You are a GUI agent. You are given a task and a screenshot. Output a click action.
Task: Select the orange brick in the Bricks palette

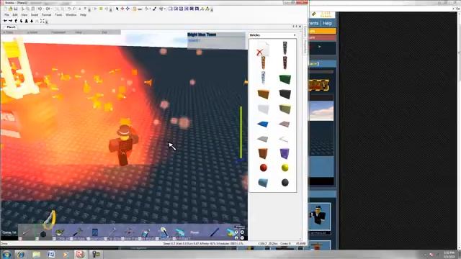tap(263, 94)
